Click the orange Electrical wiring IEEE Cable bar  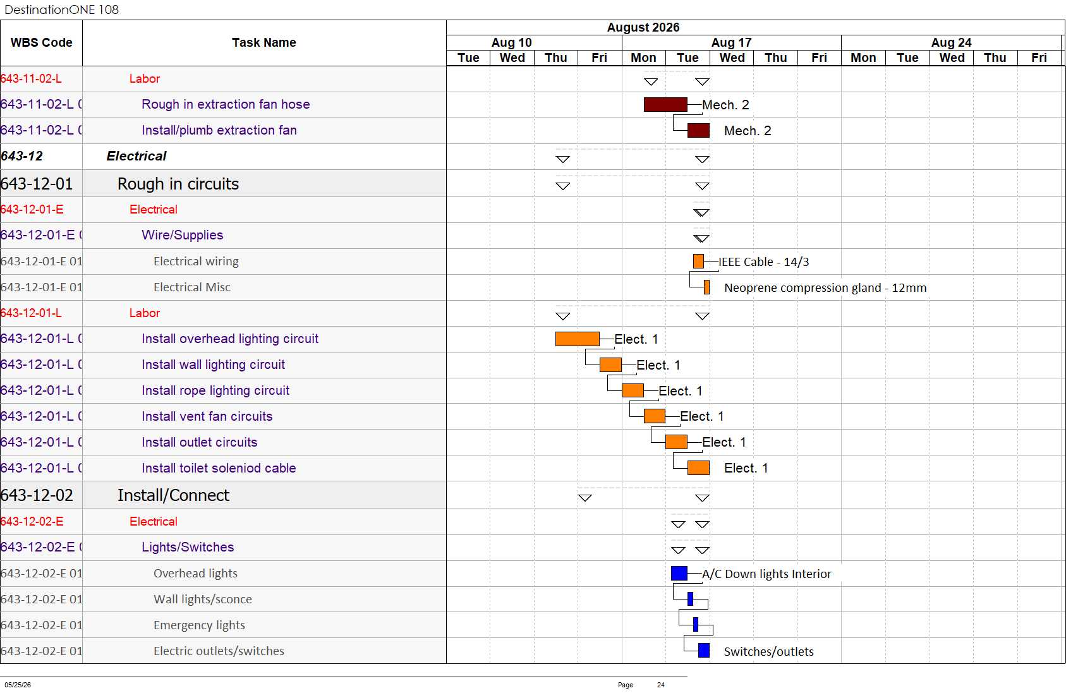click(x=699, y=261)
